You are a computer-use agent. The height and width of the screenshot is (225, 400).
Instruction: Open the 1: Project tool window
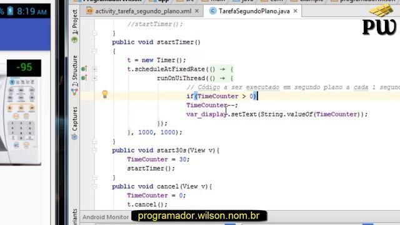[x=75, y=22]
